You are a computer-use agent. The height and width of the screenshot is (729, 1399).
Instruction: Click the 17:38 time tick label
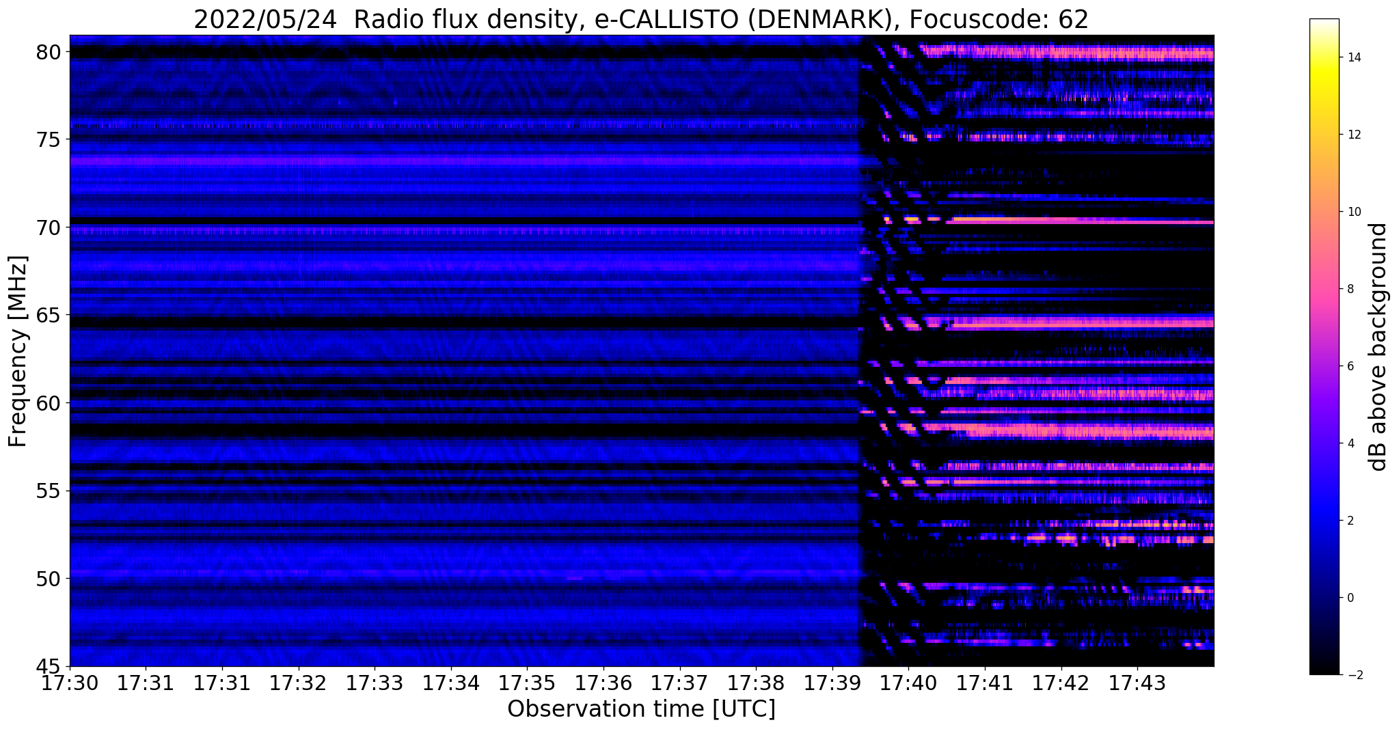point(756,683)
